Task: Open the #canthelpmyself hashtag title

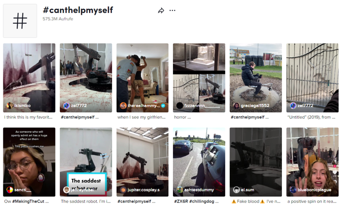Action: (78, 10)
